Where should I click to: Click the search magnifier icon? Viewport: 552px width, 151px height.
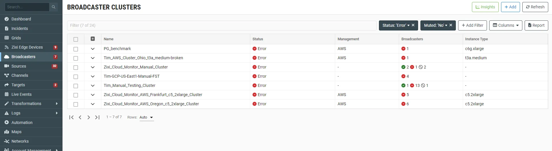pos(54,7)
